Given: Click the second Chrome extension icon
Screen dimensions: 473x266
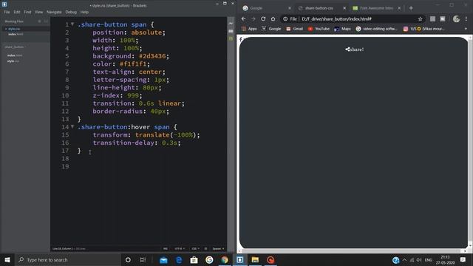Looking at the screenshot, I should click(x=443, y=18).
